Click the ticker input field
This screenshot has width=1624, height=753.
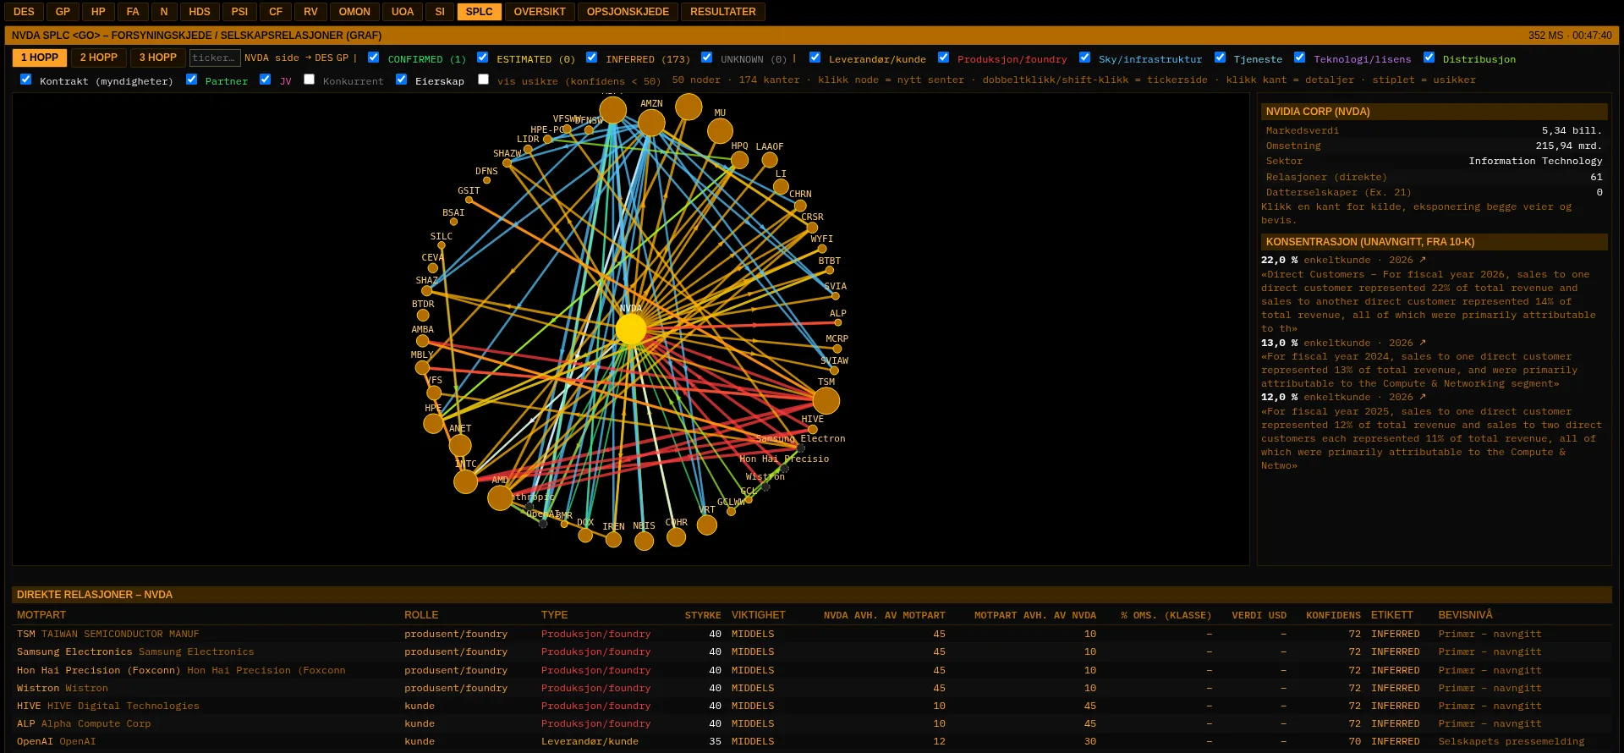pyautogui.click(x=215, y=58)
